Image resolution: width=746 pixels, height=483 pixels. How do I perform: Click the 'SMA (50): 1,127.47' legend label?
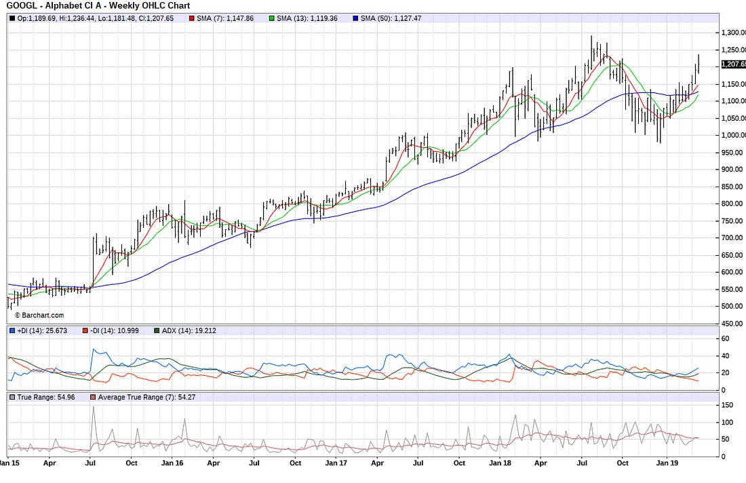(391, 18)
